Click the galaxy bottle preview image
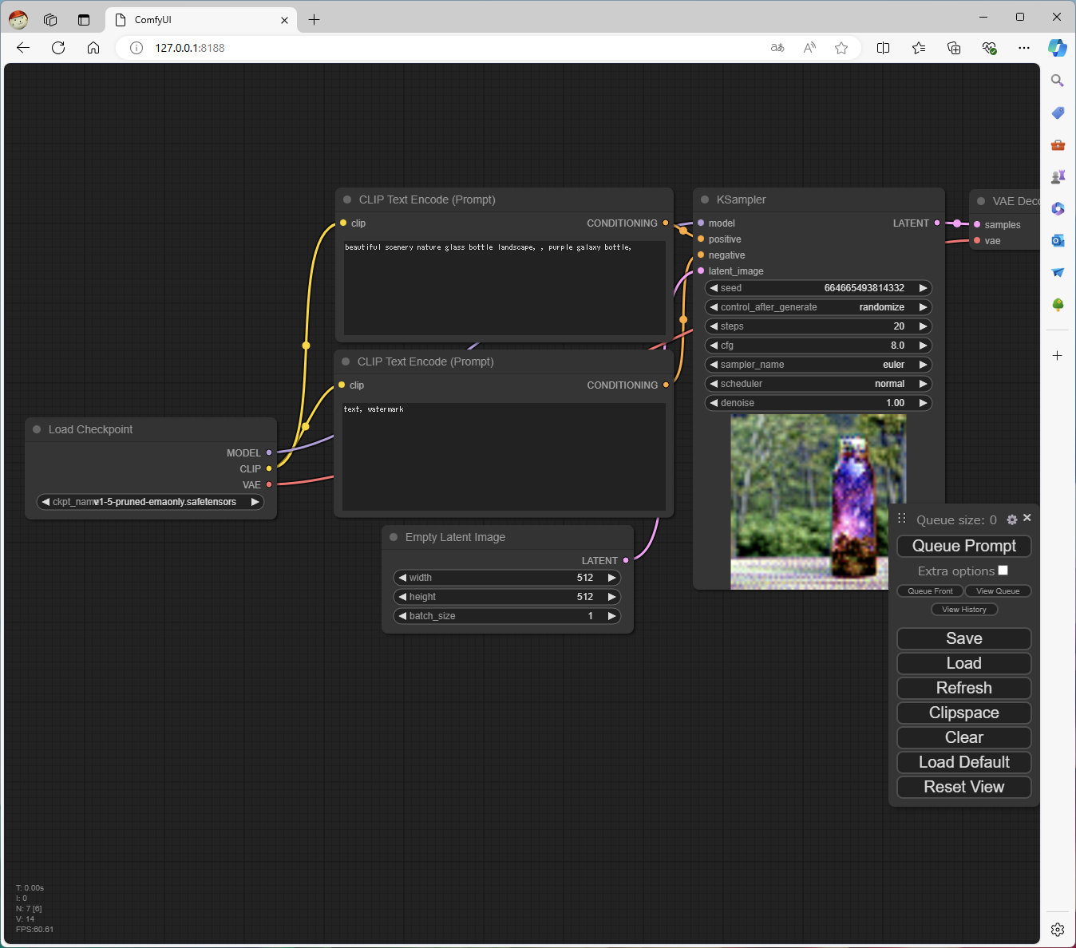The height and width of the screenshot is (948, 1076). 818,502
